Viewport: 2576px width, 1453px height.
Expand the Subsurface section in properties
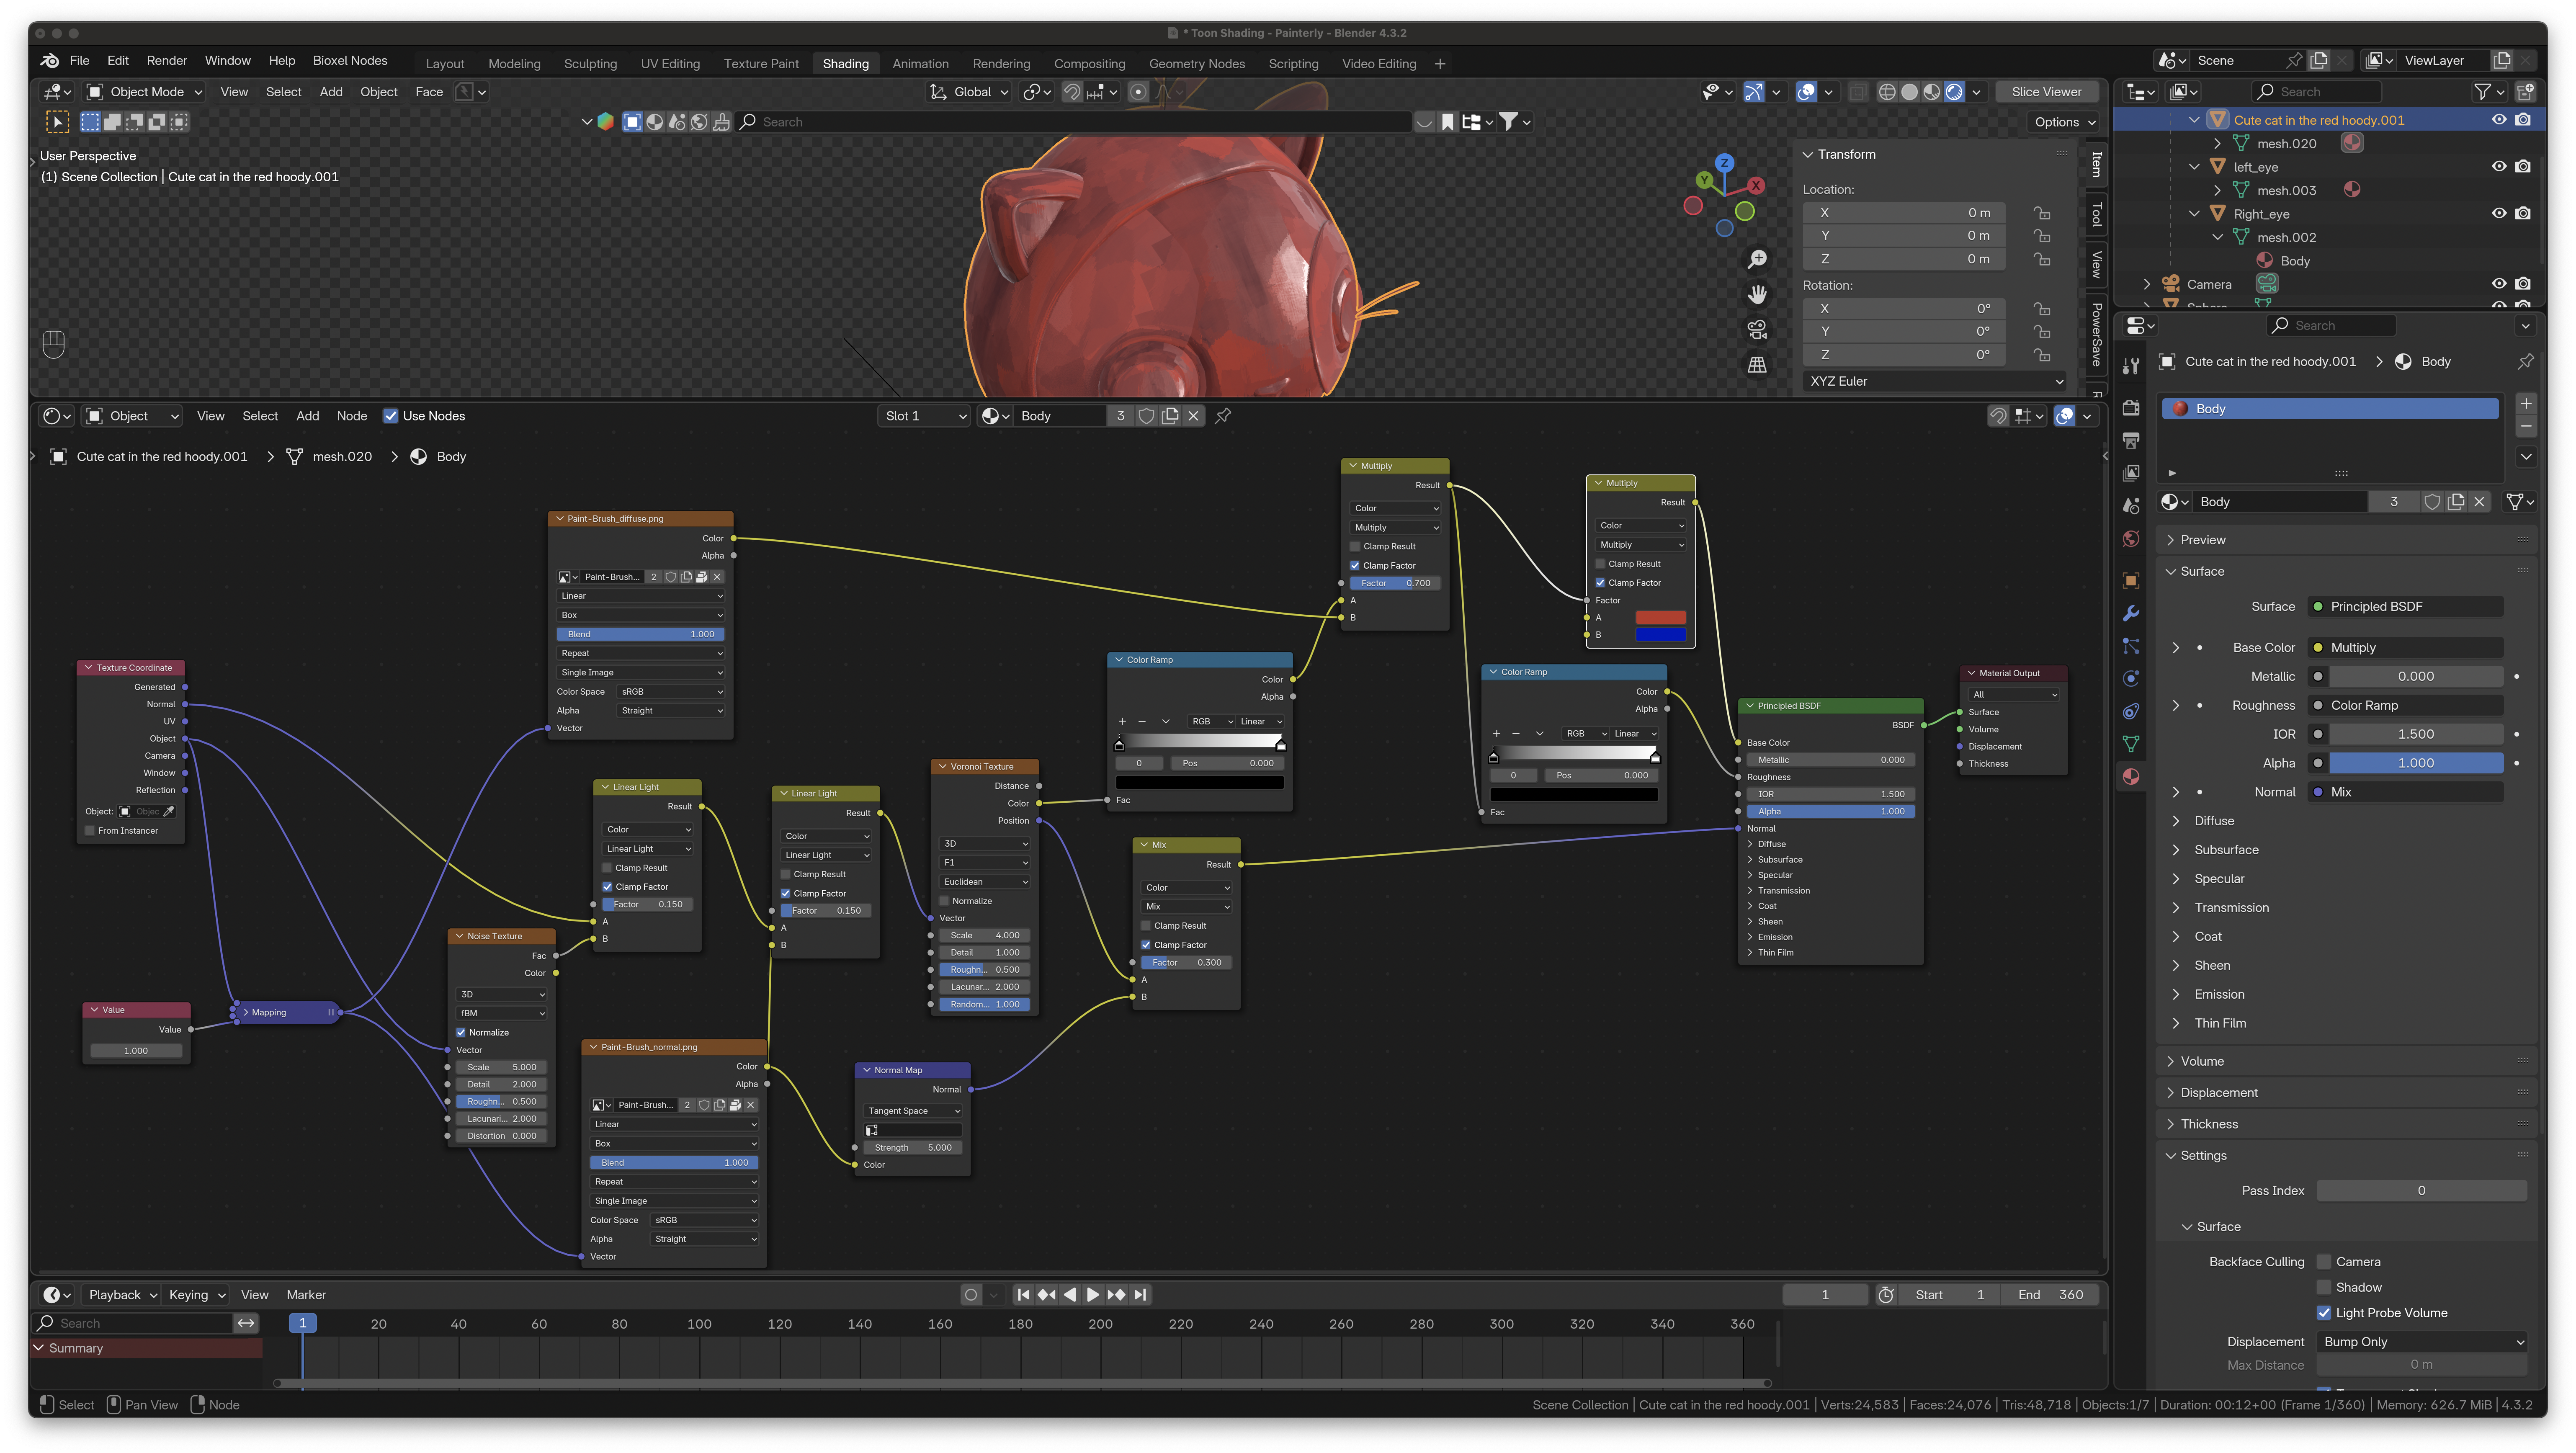(2226, 850)
